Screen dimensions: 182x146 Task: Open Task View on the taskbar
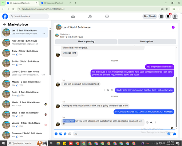coord(51,143)
